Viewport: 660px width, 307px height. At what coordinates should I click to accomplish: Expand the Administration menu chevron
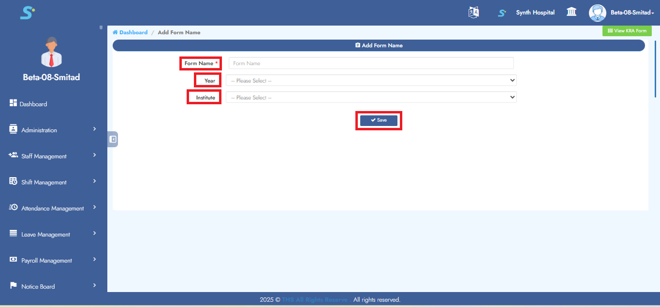[95, 129]
